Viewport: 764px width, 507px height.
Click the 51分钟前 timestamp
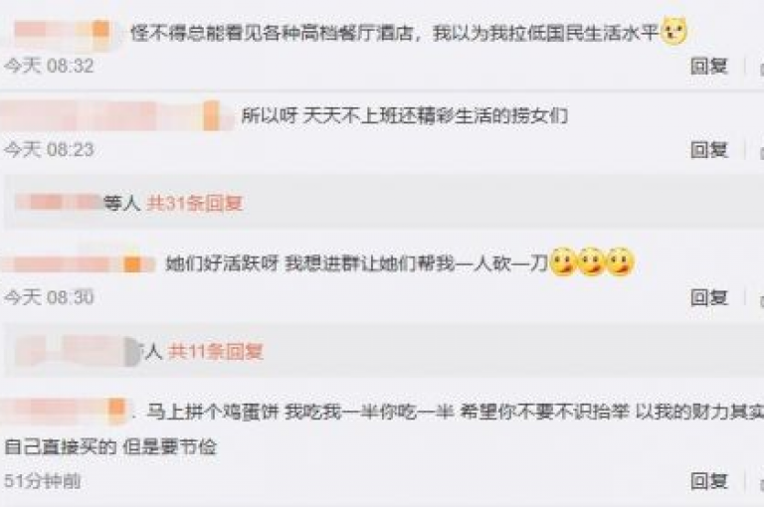43,481
